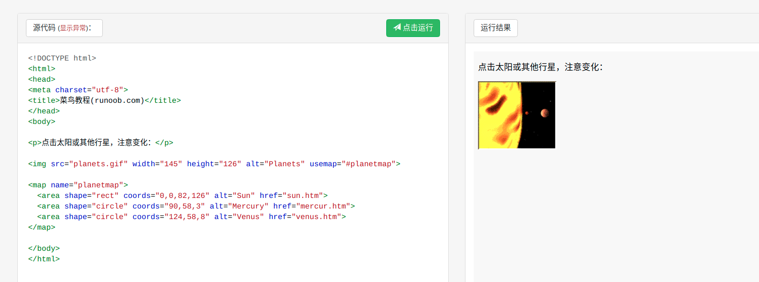Screen dimensions: 759x282
Task: Place cursor on the DOCTYPE html line
Action: 62,58
